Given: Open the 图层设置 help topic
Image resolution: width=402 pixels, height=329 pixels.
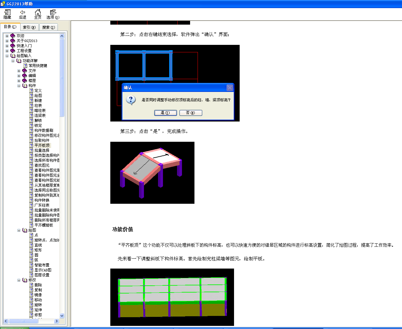Looking at the screenshot, I should [42, 275].
